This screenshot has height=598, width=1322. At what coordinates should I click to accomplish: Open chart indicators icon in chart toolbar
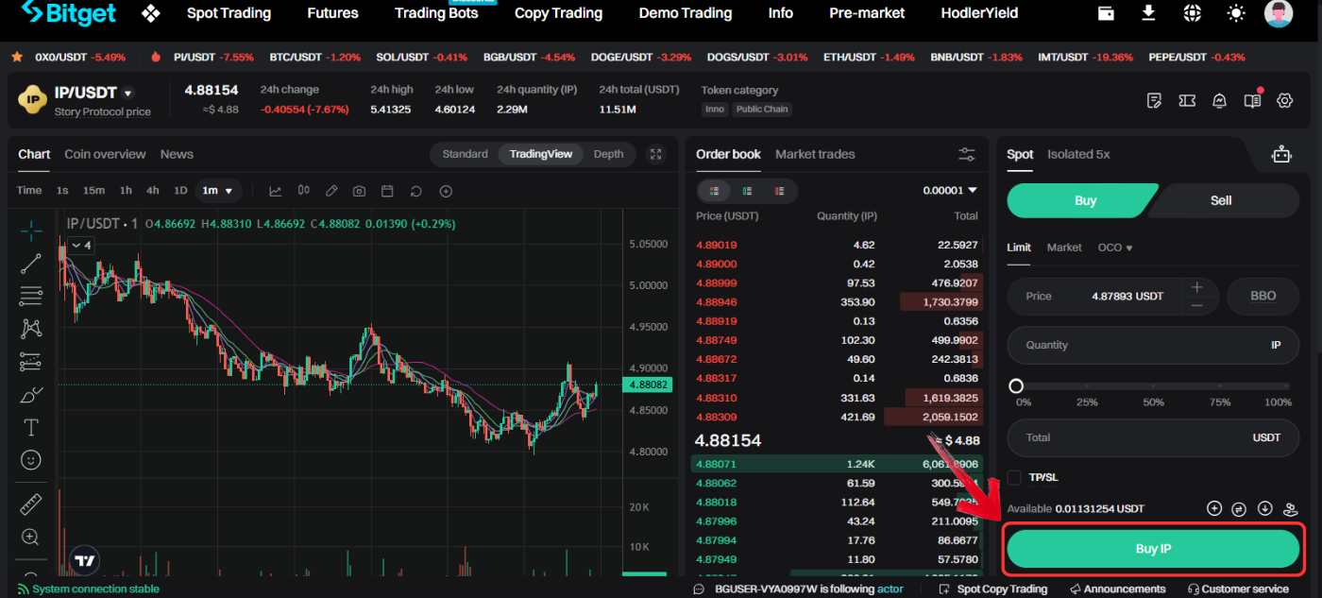click(x=275, y=191)
